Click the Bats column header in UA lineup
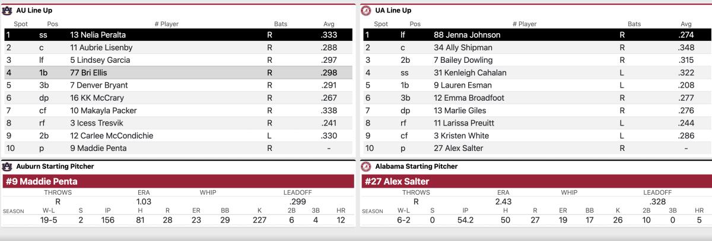 pos(634,24)
